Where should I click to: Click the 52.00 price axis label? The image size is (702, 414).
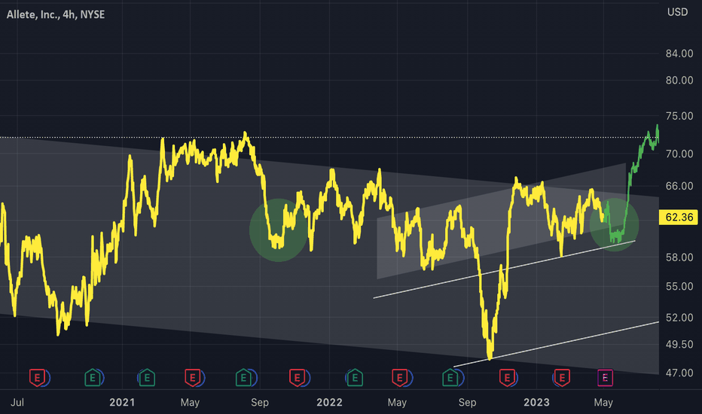(679, 318)
